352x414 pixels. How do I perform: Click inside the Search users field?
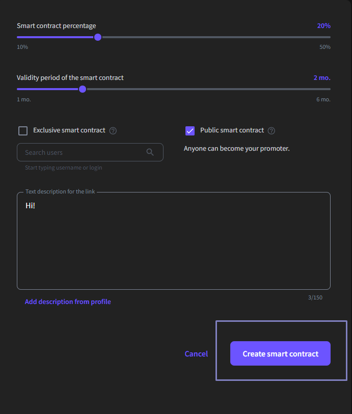click(x=90, y=152)
